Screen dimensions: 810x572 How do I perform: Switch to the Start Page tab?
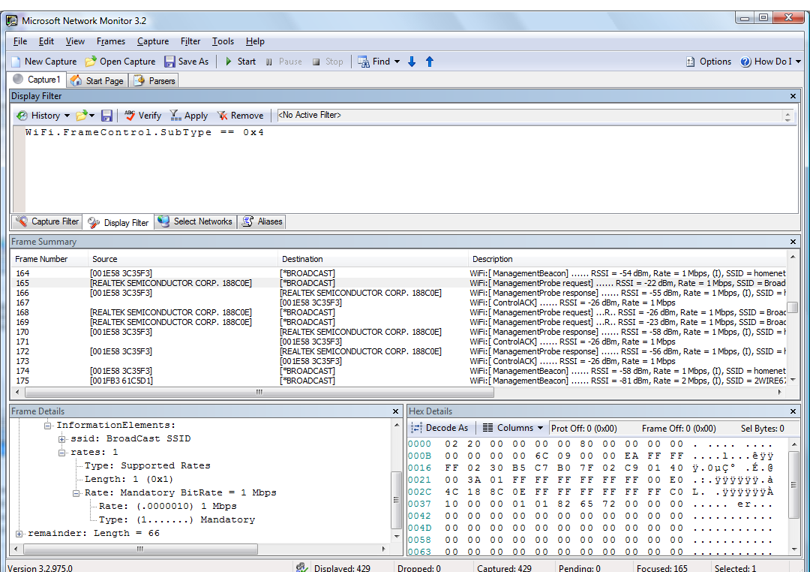click(97, 80)
